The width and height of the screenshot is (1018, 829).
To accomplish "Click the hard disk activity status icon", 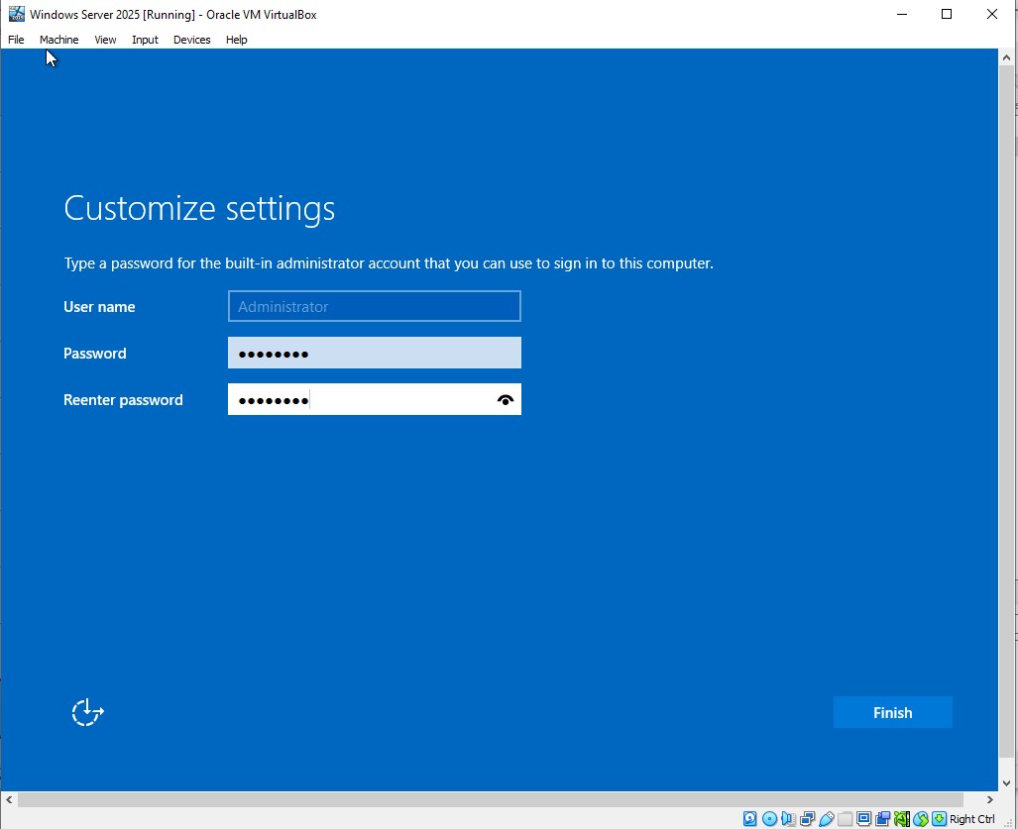I will tap(750, 819).
